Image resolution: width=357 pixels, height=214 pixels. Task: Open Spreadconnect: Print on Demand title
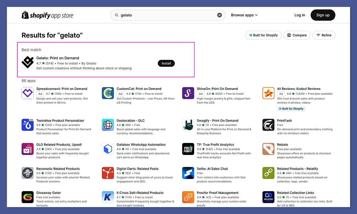[x=62, y=89]
